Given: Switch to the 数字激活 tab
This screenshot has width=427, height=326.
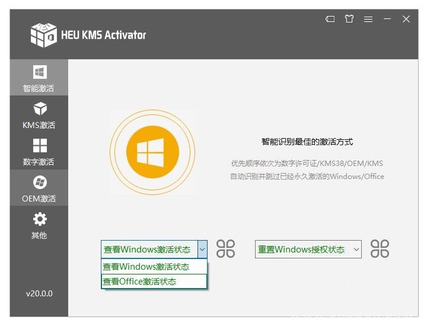Looking at the screenshot, I should [39, 151].
